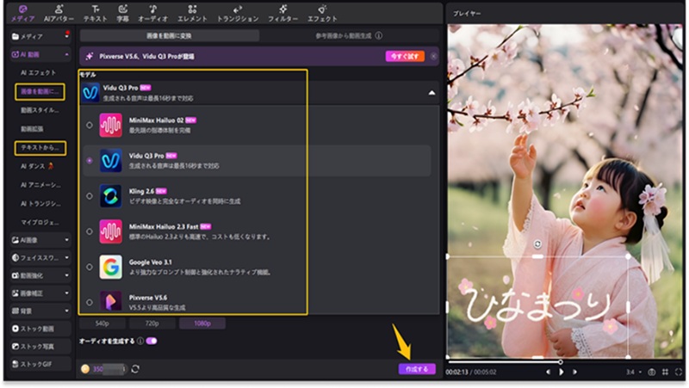
Task: Choose 1080p resolution
Action: click(x=202, y=323)
